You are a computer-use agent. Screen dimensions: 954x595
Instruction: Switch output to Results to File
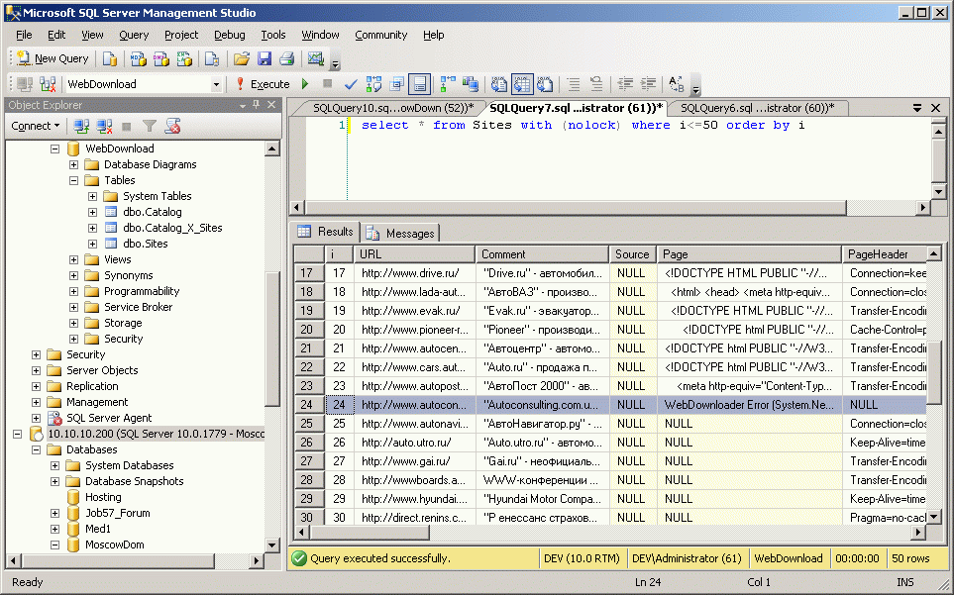[x=545, y=84]
